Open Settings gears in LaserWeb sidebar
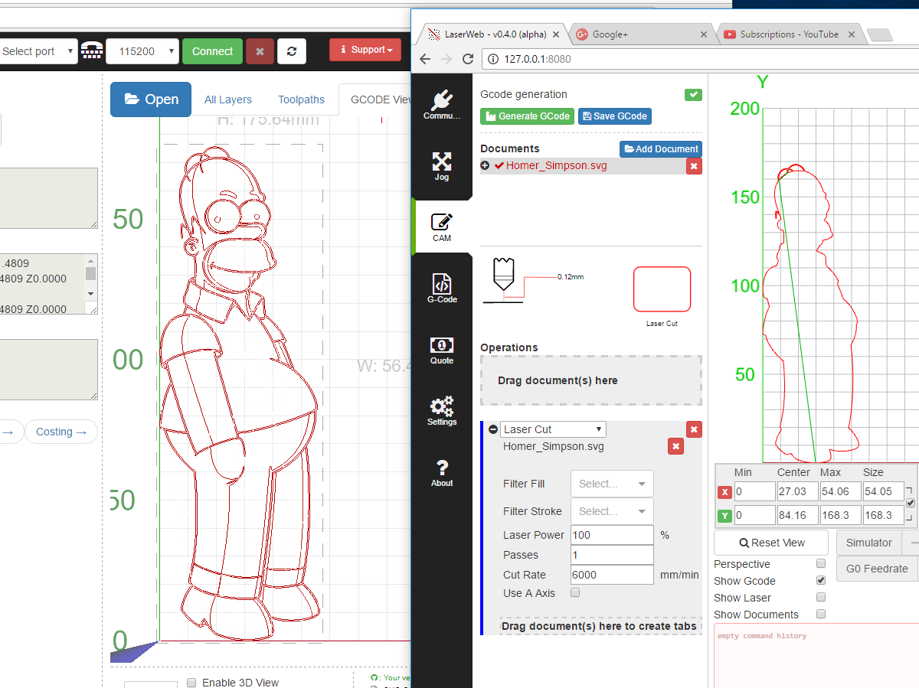The image size is (919, 688). coord(442,411)
